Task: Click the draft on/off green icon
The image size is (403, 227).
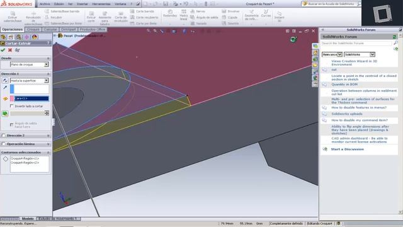Action: pos(5,113)
